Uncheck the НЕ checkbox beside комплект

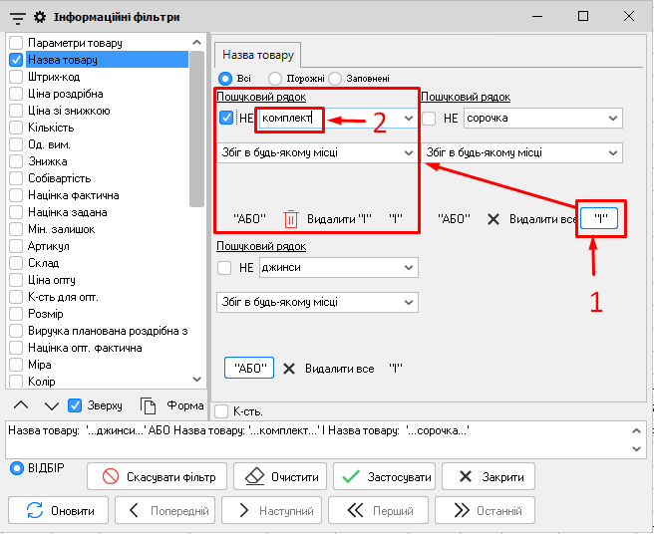225,119
